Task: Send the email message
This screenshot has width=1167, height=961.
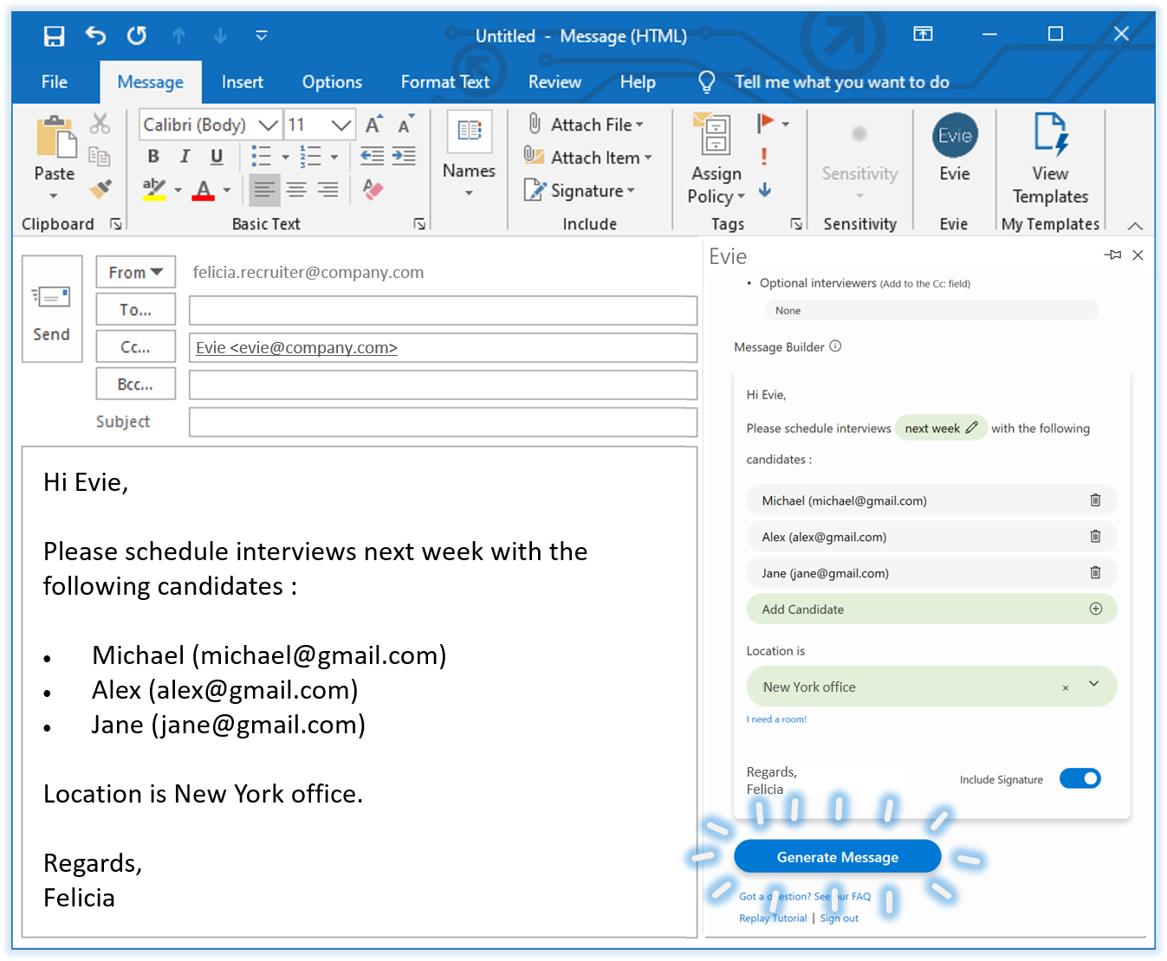Action: point(51,308)
